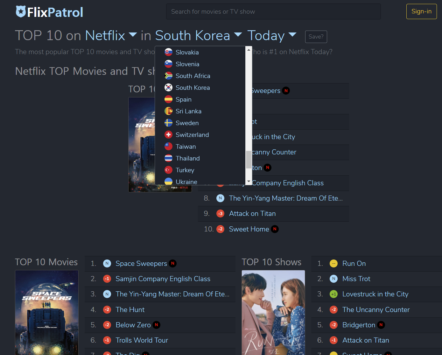Click the South Korea flag icon
This screenshot has width=442, height=355.
168,88
